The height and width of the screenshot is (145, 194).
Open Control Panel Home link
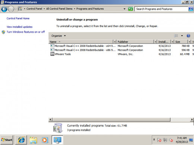(x=18, y=18)
